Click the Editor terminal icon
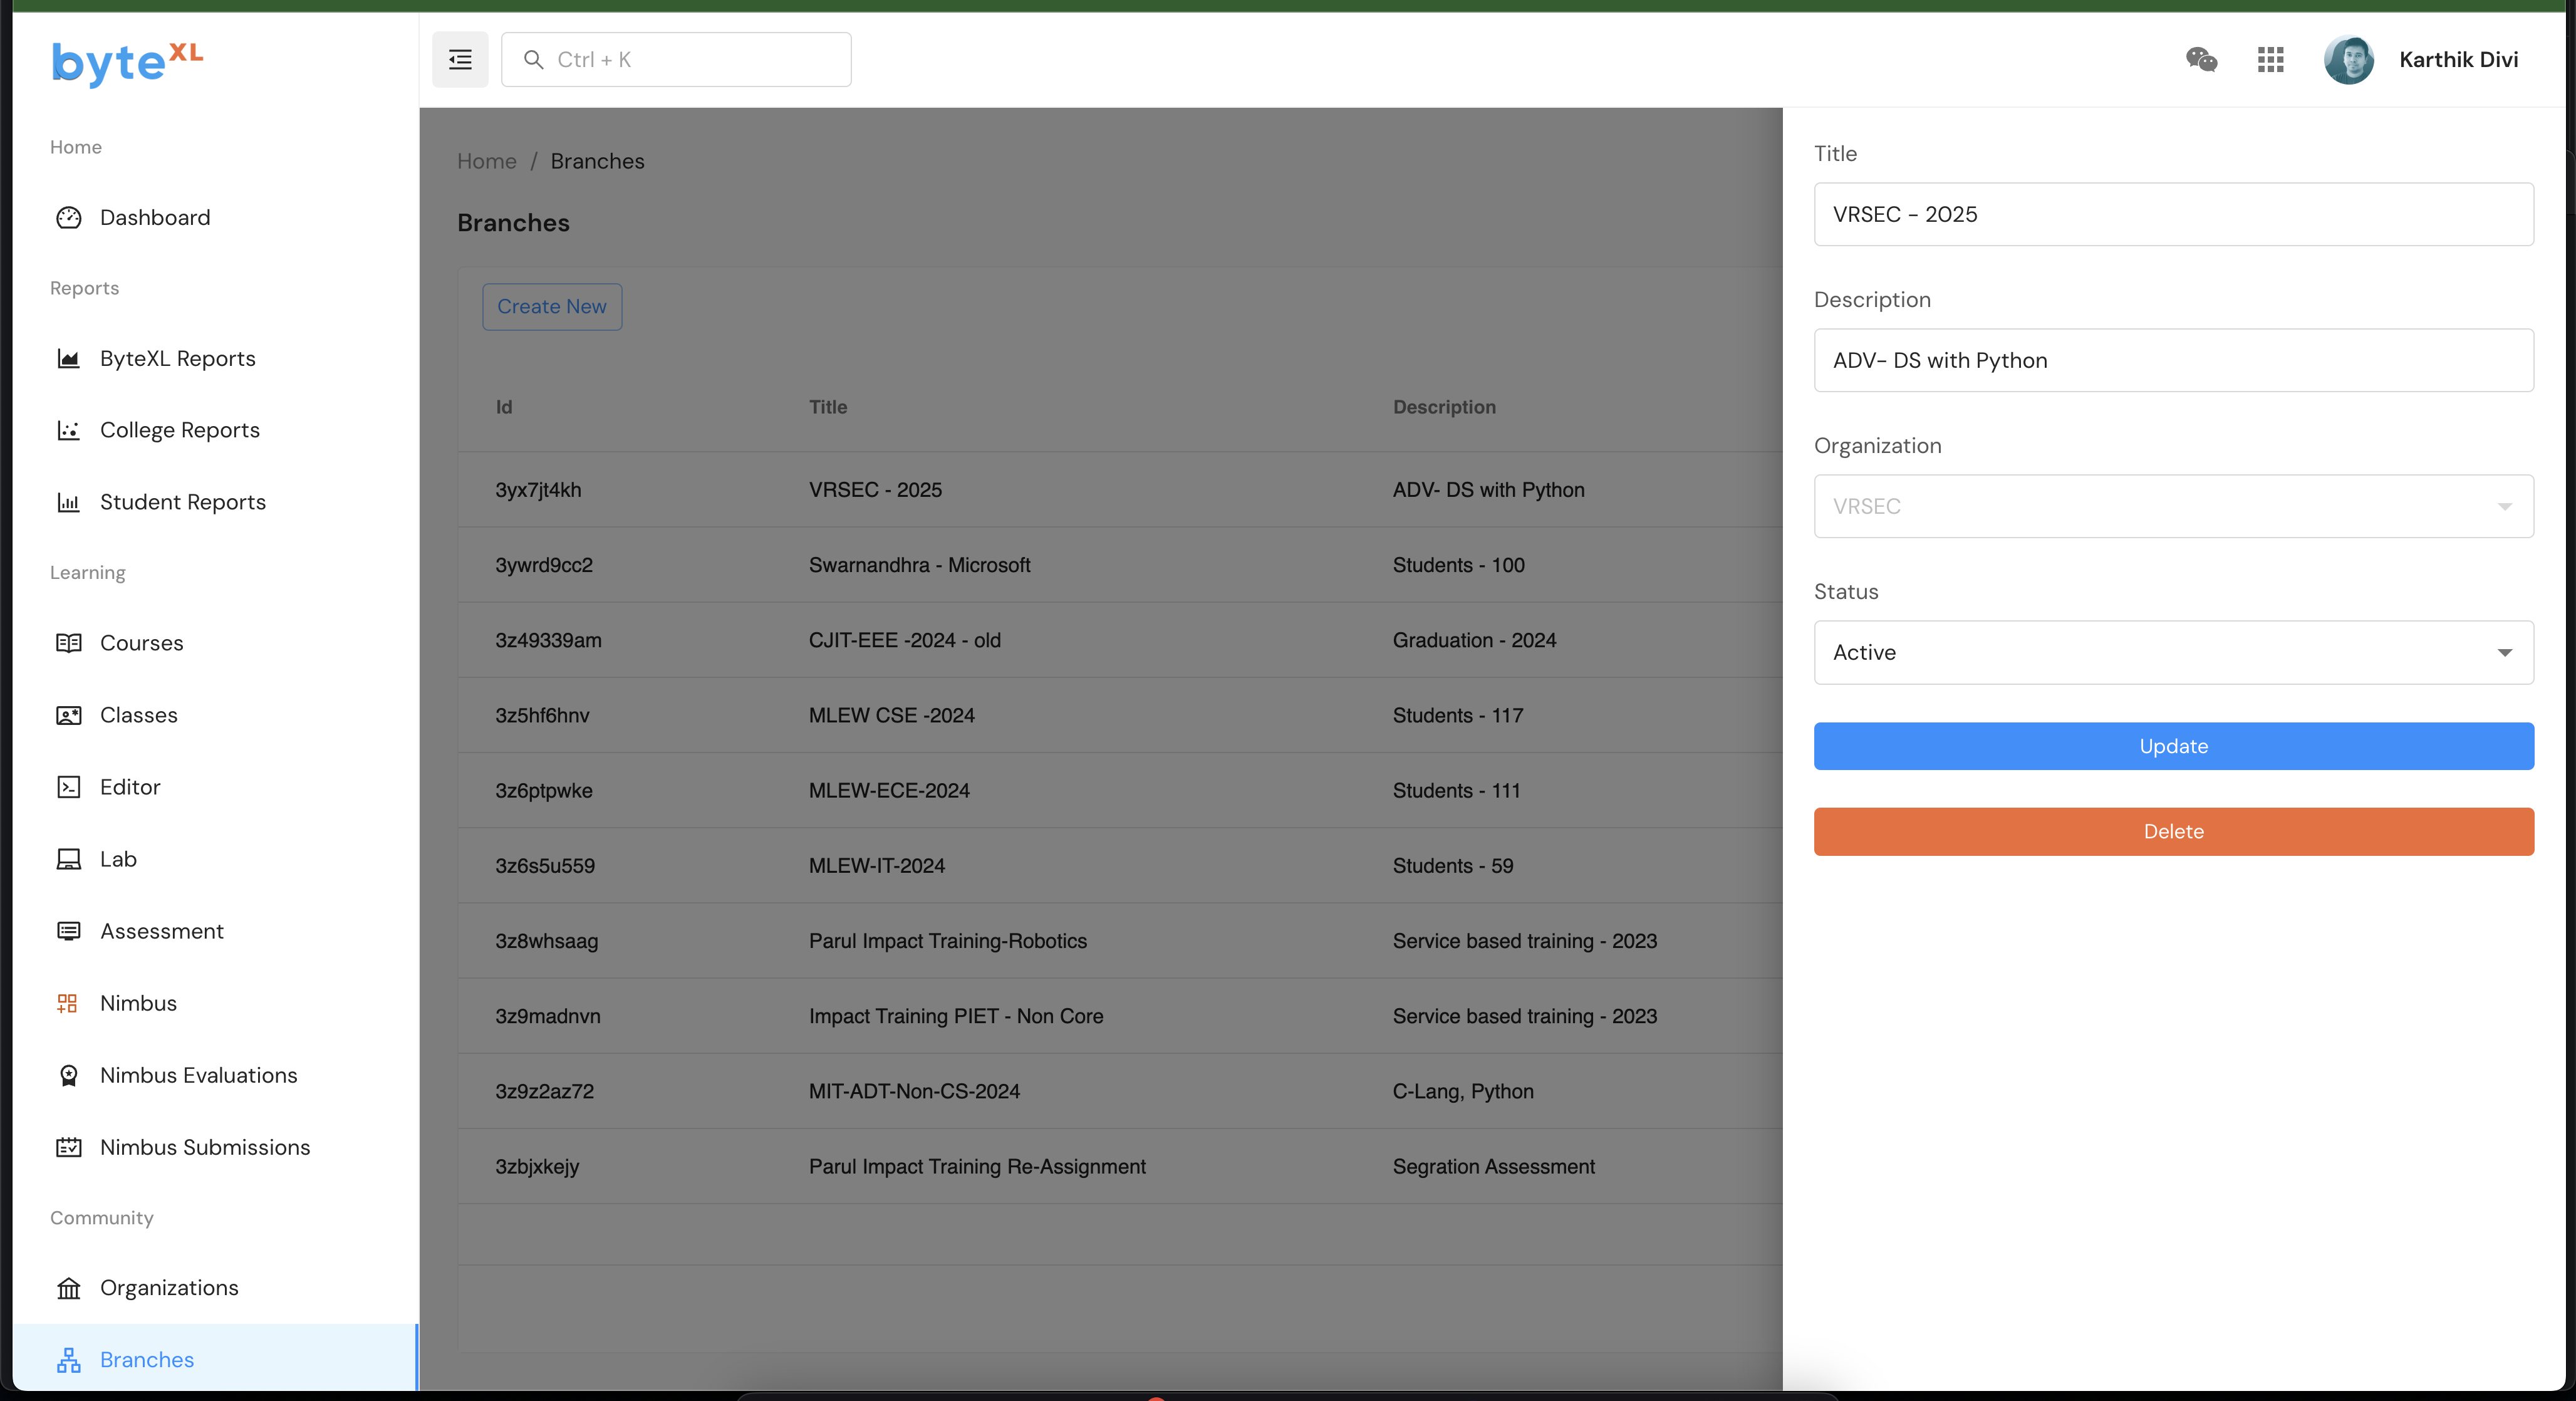This screenshot has width=2576, height=1401. pos(68,787)
